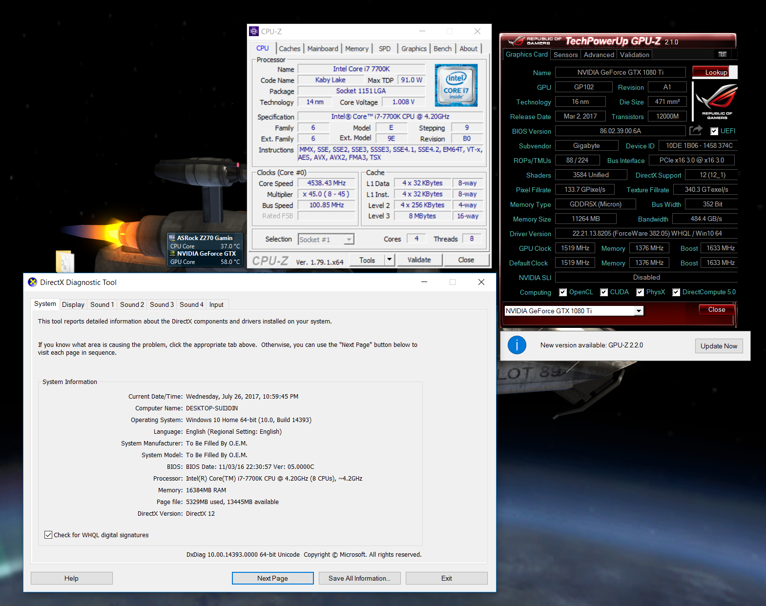The image size is (766, 606).
Task: Click the ASRock motherboard icon in temperature gadget
Action: pos(172,238)
